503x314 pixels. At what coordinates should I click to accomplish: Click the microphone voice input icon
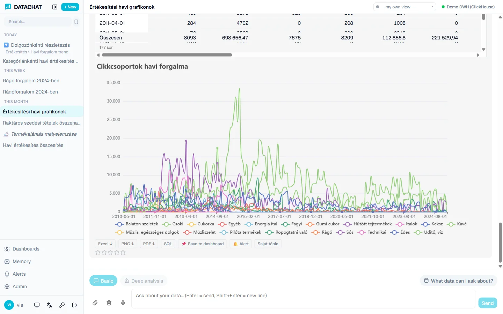(123, 303)
